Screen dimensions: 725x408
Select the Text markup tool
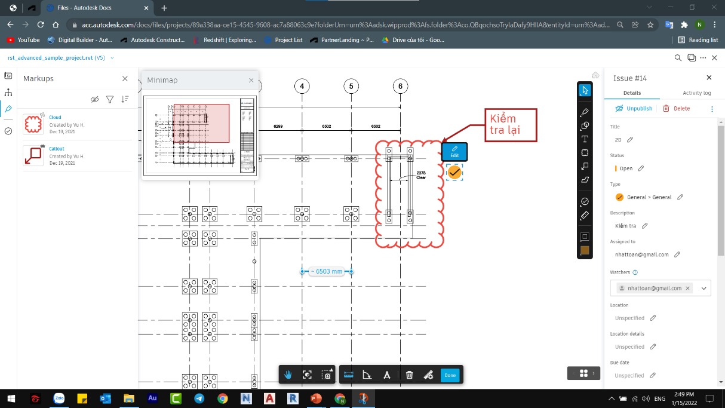click(x=585, y=139)
